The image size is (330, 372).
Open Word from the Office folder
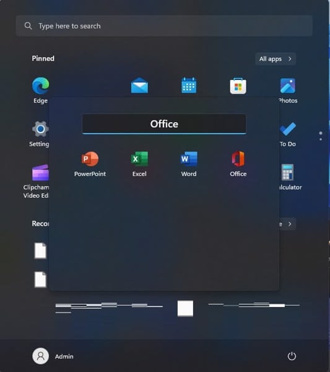[x=189, y=164]
